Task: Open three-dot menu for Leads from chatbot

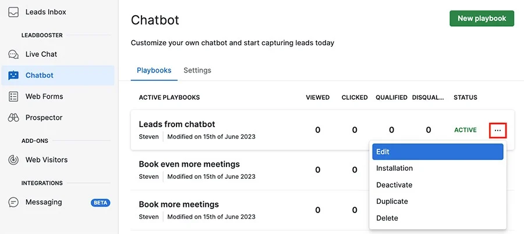Action: pyautogui.click(x=498, y=130)
